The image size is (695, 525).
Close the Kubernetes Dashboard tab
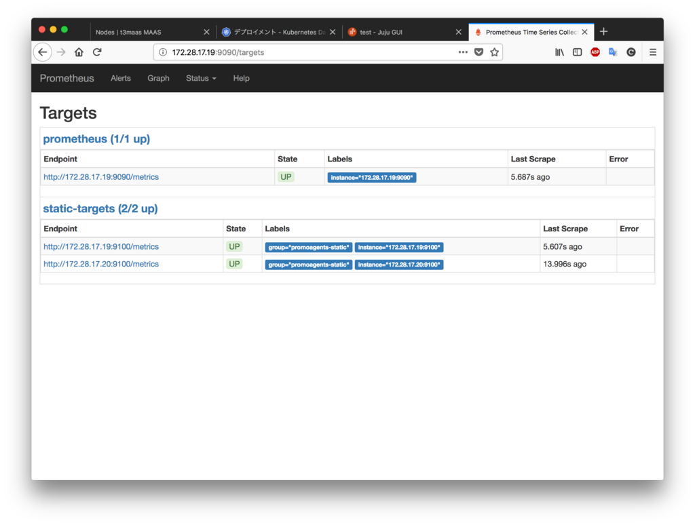(x=333, y=32)
